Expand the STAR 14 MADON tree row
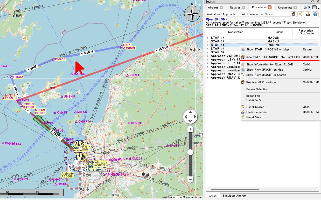This screenshot has height=200, width=321. pos(207,38)
